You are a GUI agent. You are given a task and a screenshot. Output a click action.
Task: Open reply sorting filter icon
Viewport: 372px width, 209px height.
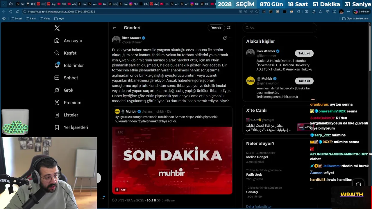coord(229,28)
